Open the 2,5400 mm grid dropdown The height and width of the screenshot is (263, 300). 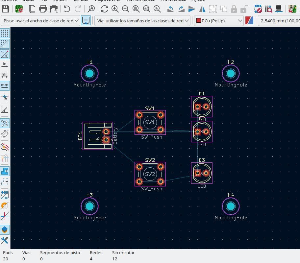click(279, 21)
